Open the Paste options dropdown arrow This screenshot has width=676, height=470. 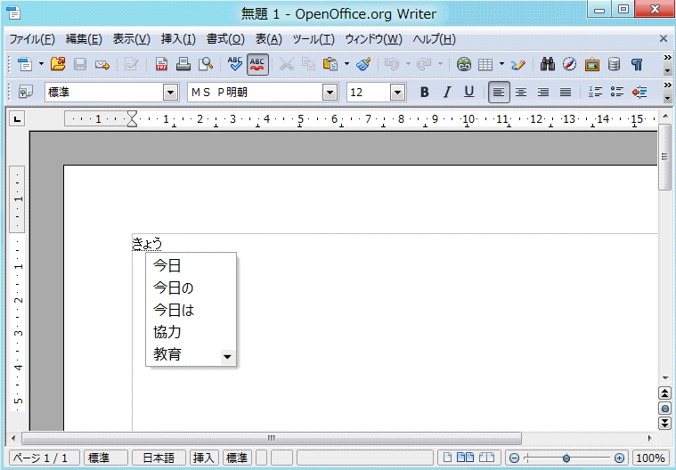346,64
